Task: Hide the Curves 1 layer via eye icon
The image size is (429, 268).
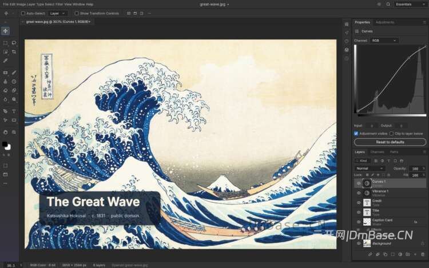Action: 359,183
